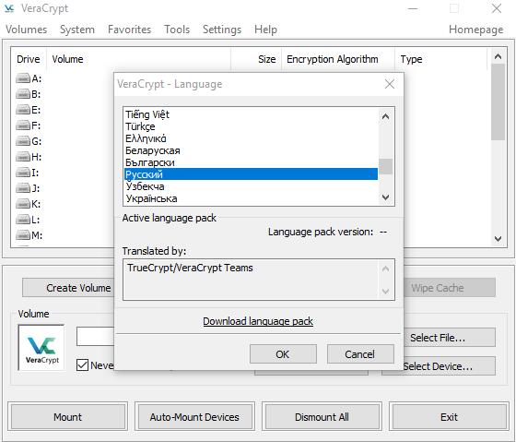This screenshot has height=442, width=516.
Task: Click the Dismount All button
Action: point(322,417)
